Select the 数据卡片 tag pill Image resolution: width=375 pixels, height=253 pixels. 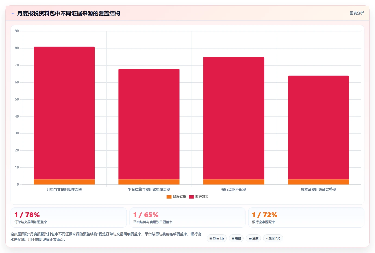point(273,238)
